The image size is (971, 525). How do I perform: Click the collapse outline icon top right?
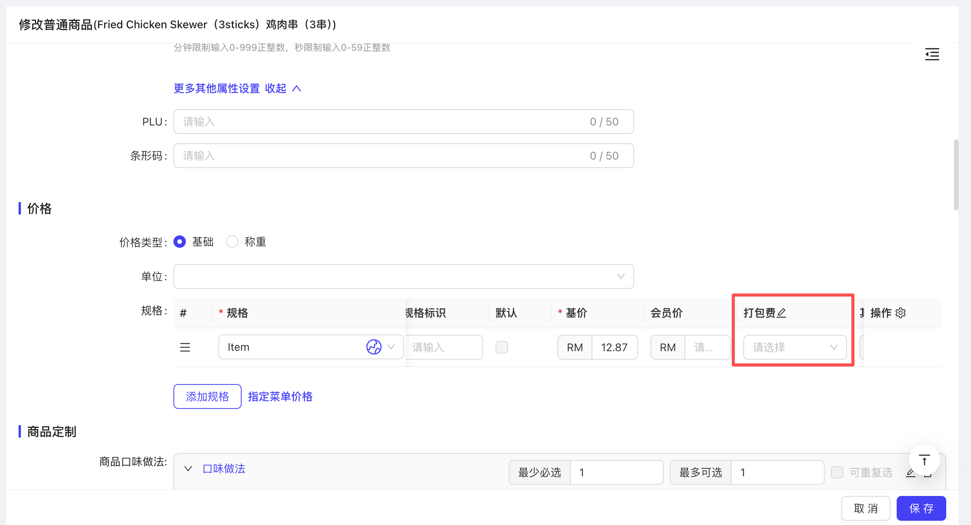932,54
